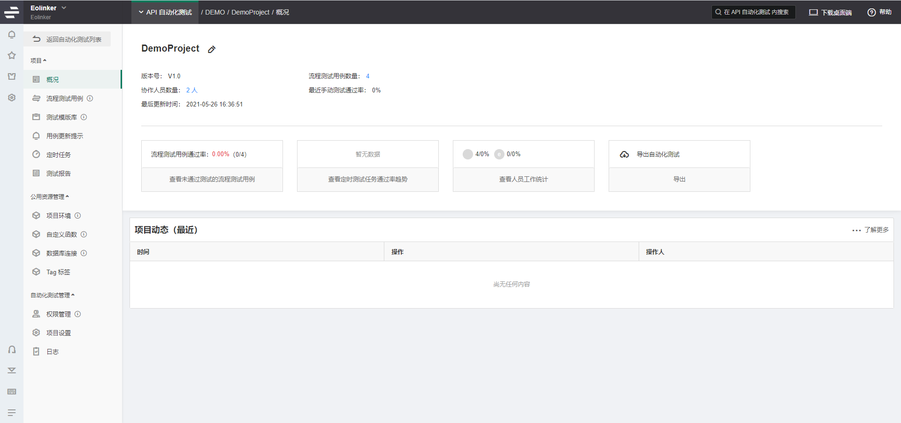Open 测试报告 in the sidebar
Screen dimensions: 901x423
[59, 174]
